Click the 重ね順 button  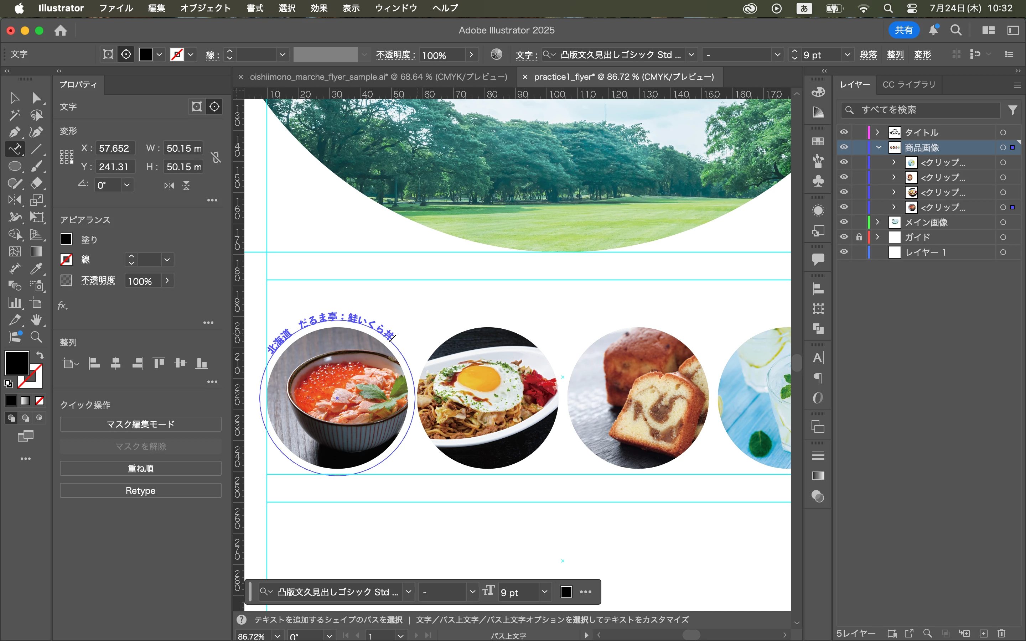[140, 468]
